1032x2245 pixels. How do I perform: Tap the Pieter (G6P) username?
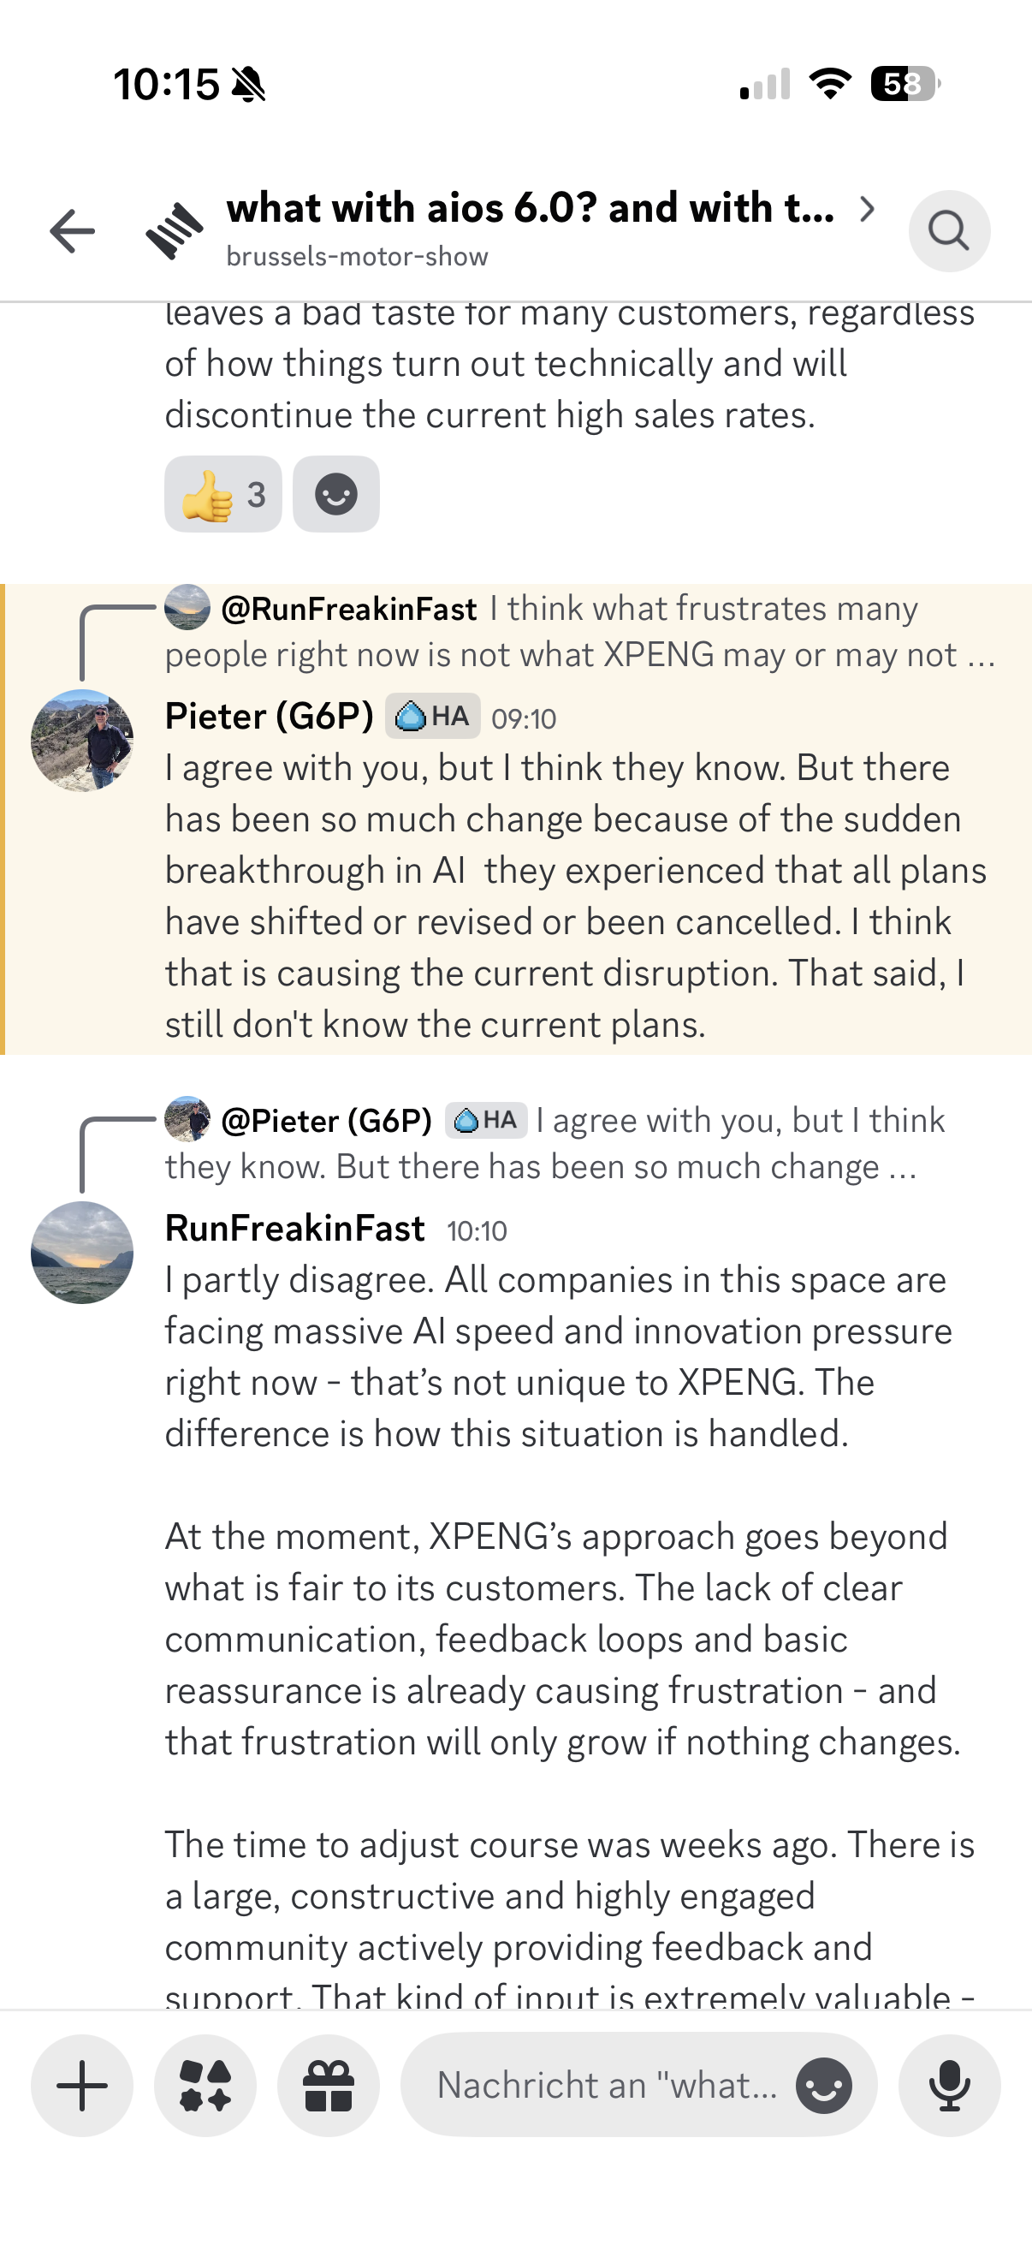269,717
